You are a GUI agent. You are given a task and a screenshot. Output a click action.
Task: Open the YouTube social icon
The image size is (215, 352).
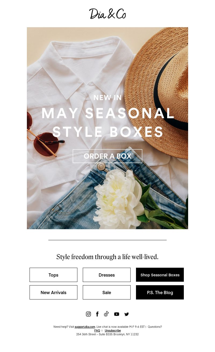click(117, 314)
